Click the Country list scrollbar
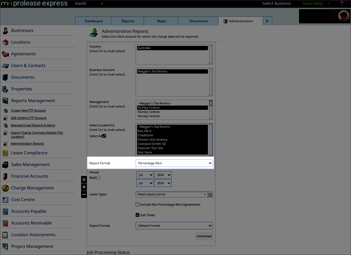Viewport: 351px width, 255px height. point(211,54)
